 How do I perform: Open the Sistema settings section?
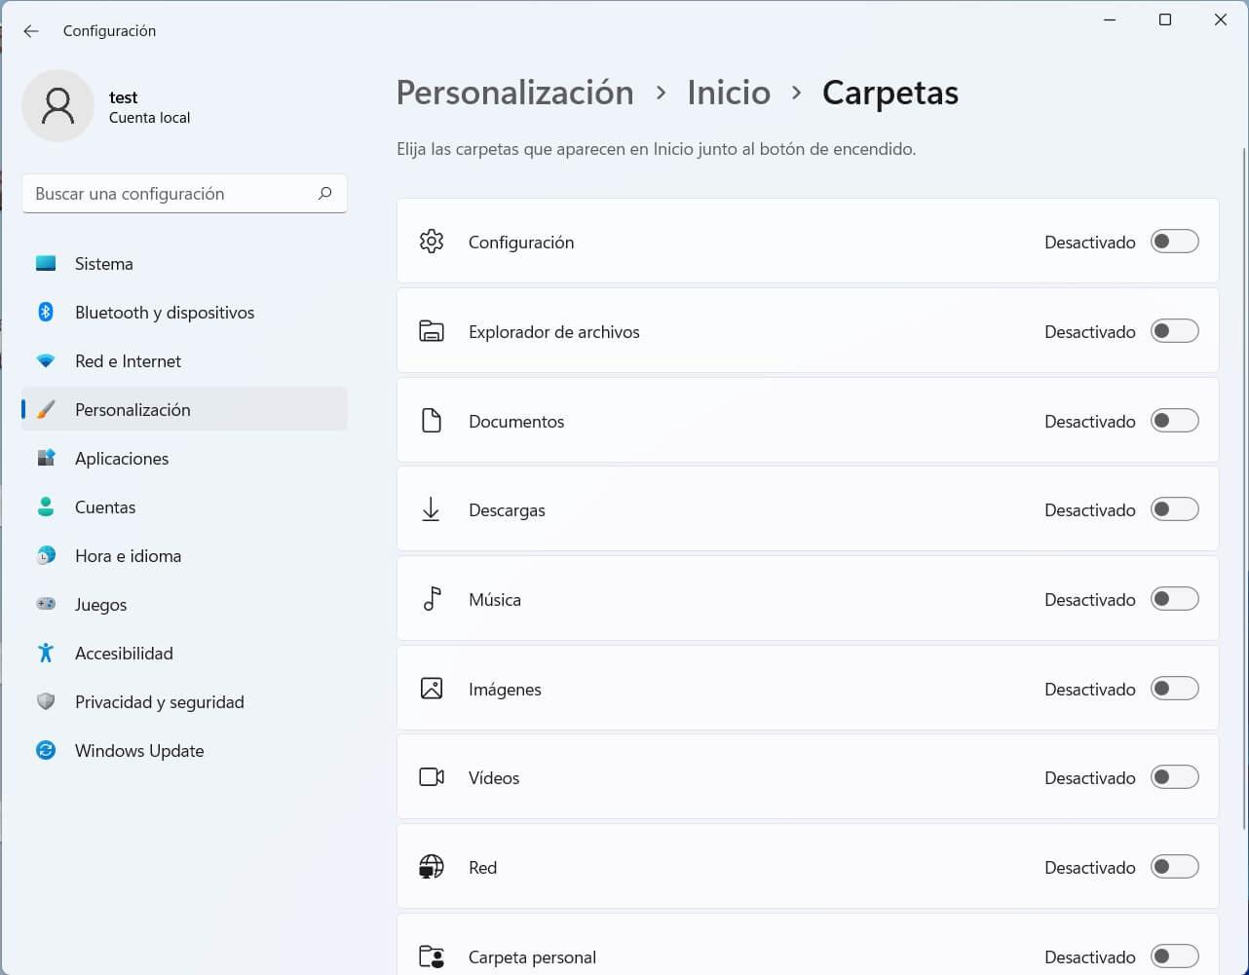pyautogui.click(x=103, y=263)
